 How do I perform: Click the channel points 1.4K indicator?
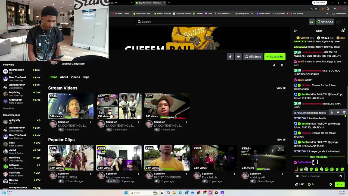click(x=299, y=185)
